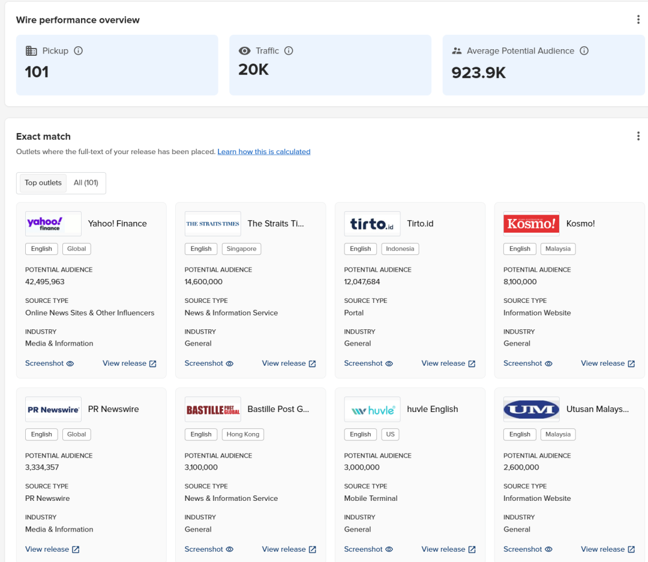Image resolution: width=648 pixels, height=562 pixels.
Task: Select the 923.9K audience figure
Action: (478, 73)
